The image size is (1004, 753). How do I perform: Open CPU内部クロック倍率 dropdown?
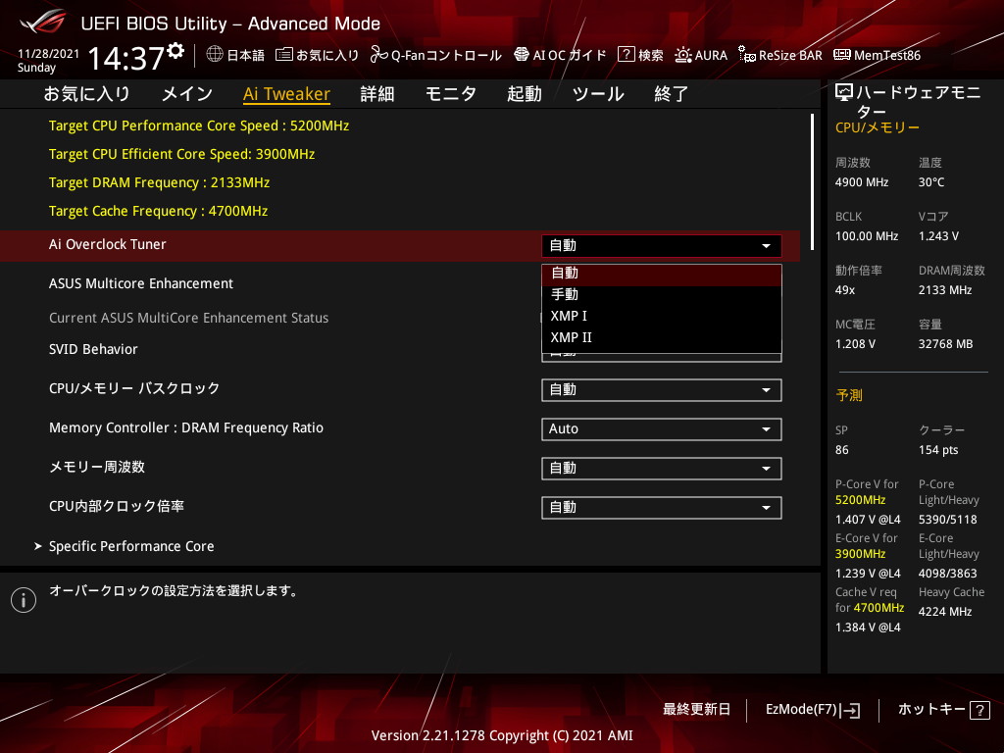pyautogui.click(x=662, y=508)
